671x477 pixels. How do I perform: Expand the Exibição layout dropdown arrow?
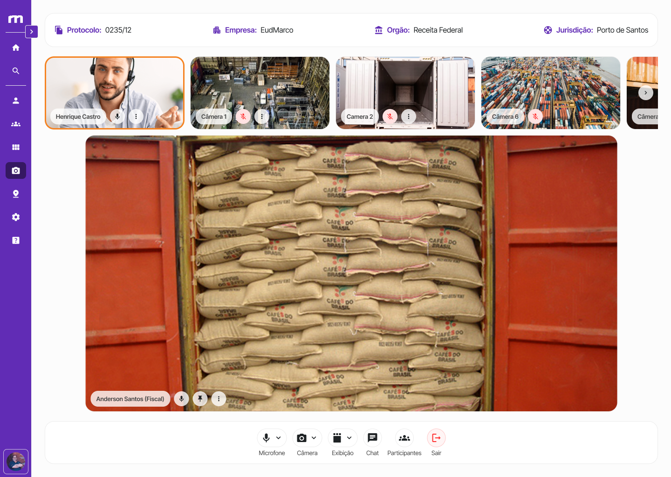349,438
